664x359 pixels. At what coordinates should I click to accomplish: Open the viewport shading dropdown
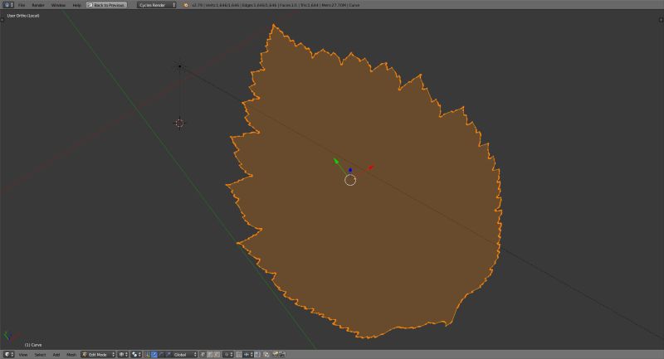(123, 354)
